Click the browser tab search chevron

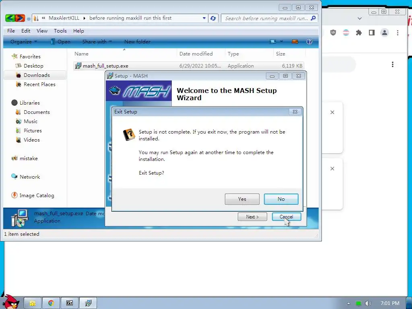point(360,19)
